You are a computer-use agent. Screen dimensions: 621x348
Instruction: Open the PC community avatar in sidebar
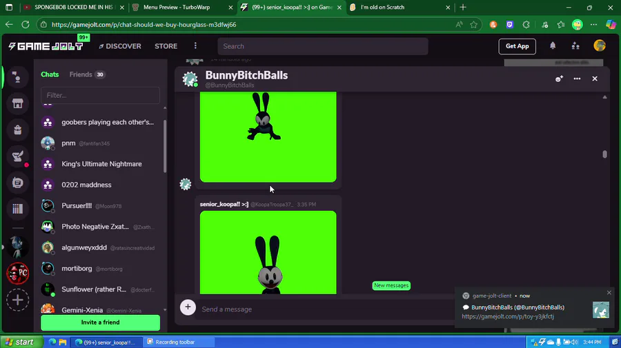(17, 274)
